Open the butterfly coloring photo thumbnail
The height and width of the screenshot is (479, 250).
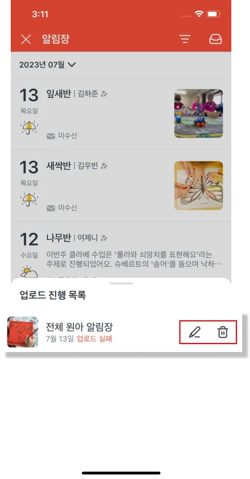coord(199,185)
